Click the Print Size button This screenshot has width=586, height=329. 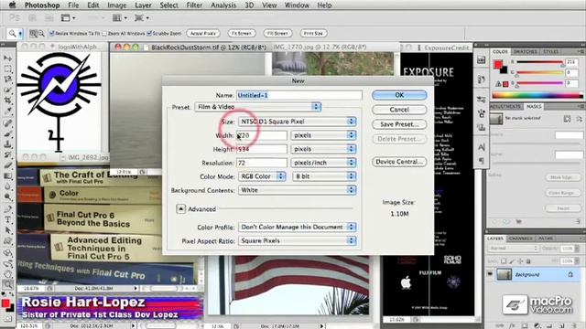[x=313, y=33]
